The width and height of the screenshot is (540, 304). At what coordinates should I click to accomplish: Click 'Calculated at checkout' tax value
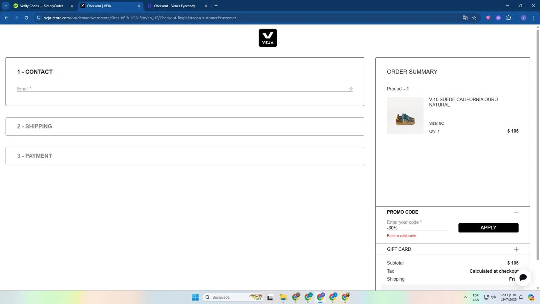pos(494,271)
